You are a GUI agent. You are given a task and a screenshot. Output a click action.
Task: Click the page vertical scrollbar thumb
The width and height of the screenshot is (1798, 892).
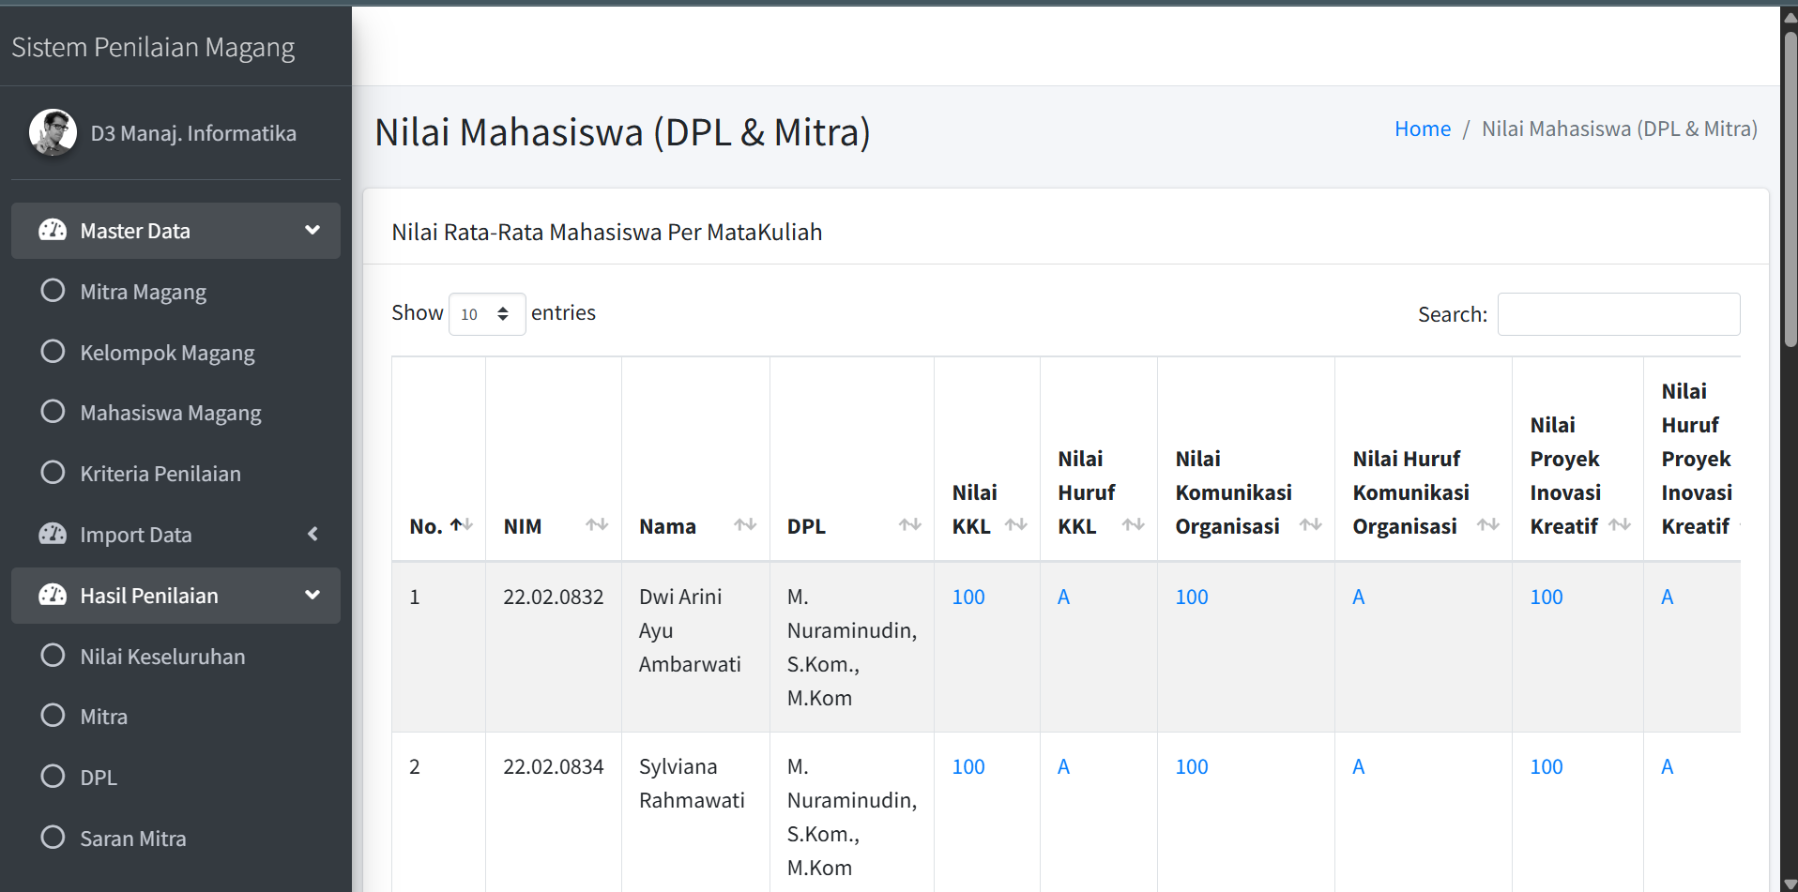pos(1790,188)
